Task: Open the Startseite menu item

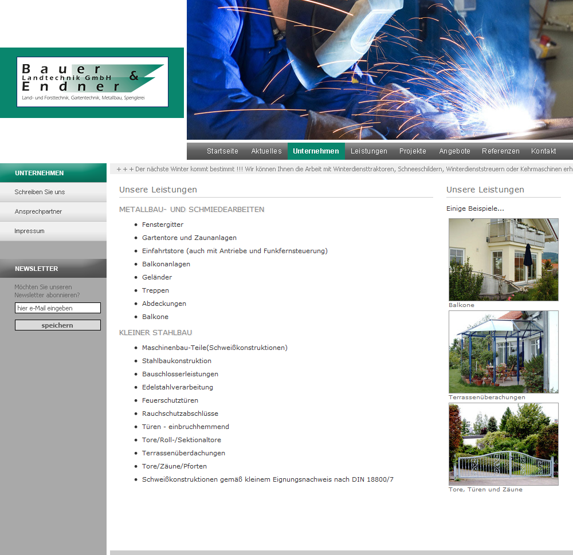Action: pyautogui.click(x=222, y=151)
